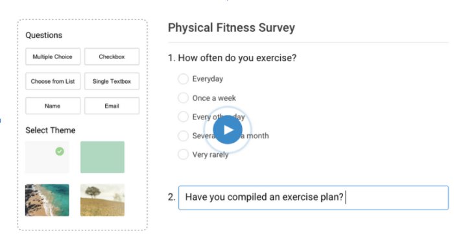Choose the plain white theme swatch
The height and width of the screenshot is (242, 454).
pos(47,157)
